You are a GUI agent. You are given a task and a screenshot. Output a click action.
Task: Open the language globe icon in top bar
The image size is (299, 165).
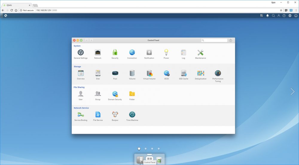tap(290, 16)
